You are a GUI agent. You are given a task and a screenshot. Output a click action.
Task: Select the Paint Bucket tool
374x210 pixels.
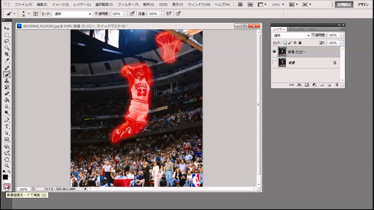pyautogui.click(x=7, y=100)
